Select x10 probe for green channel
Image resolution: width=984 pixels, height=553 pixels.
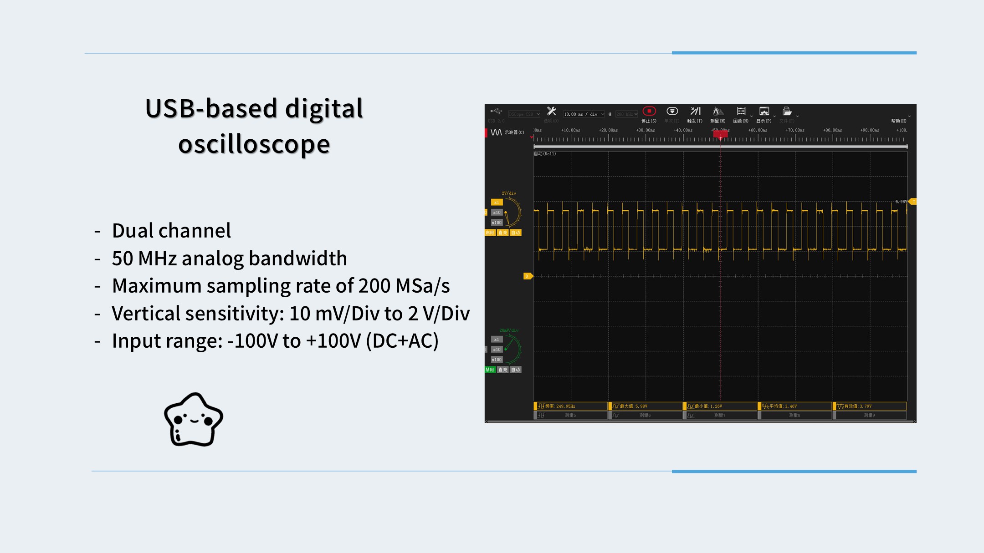coord(497,350)
